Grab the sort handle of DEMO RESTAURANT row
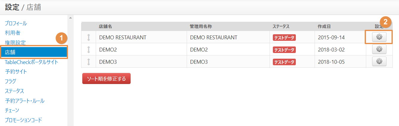The width and height of the screenshot is (399, 126). [89, 38]
